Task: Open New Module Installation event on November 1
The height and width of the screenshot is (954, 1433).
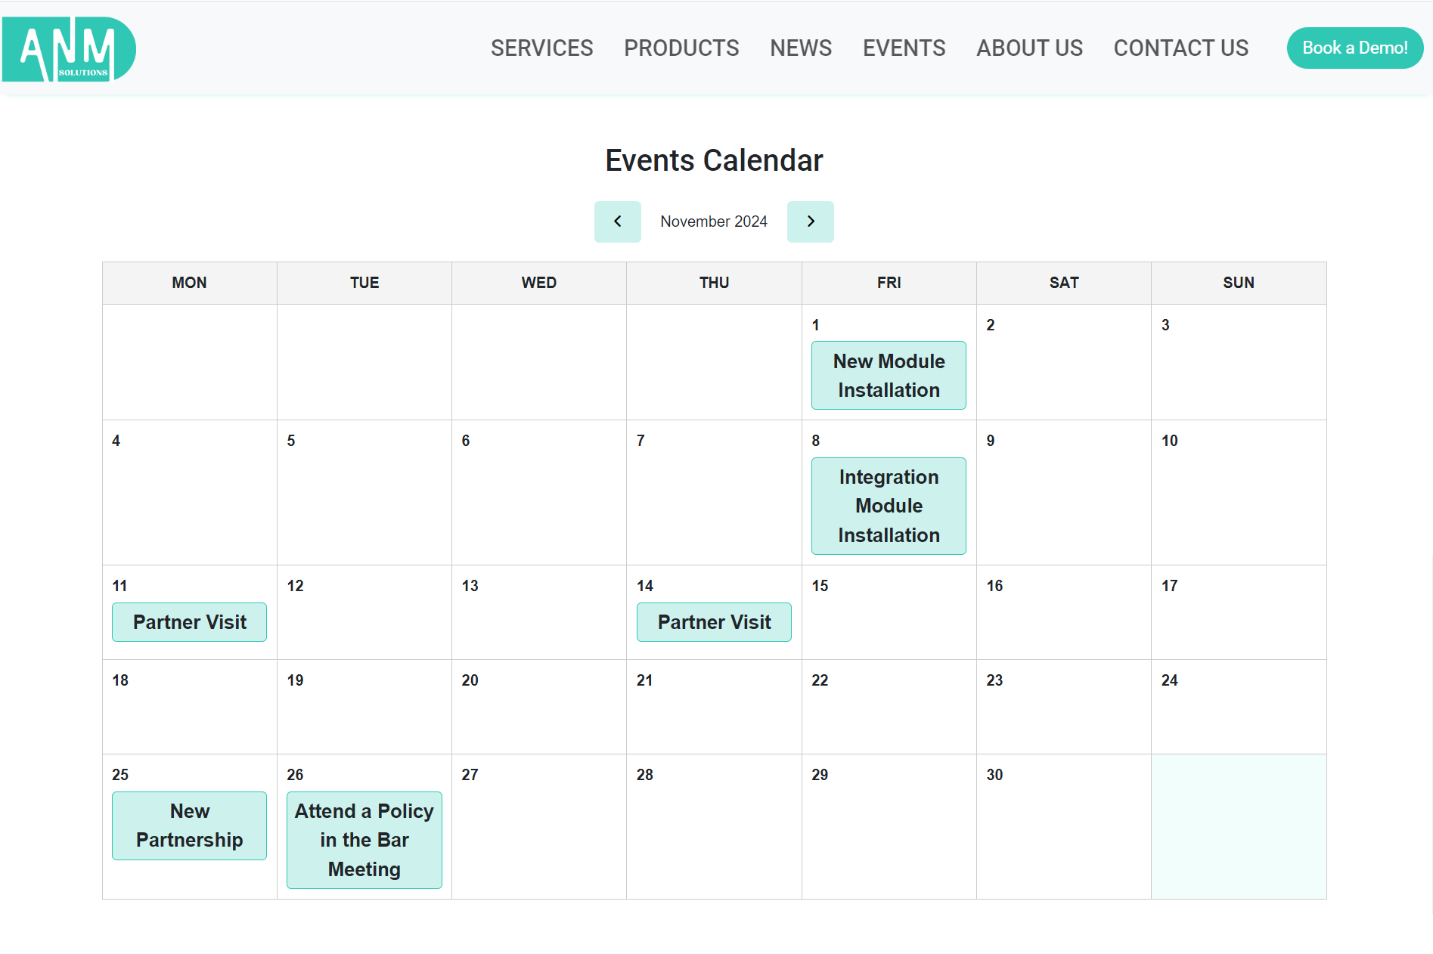Action: click(889, 376)
